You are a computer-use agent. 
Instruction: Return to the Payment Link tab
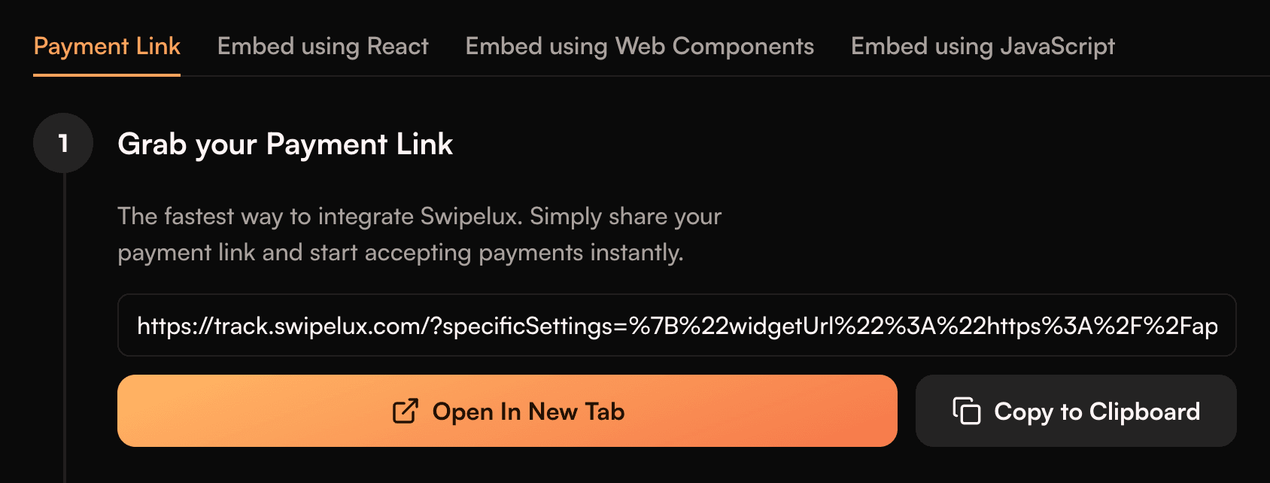pyautogui.click(x=107, y=46)
